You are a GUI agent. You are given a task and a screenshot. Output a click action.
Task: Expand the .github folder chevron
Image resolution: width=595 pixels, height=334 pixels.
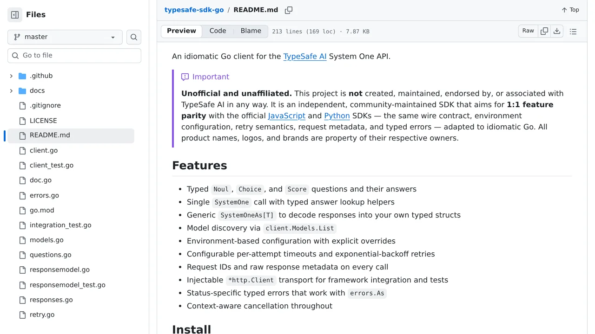(x=11, y=76)
